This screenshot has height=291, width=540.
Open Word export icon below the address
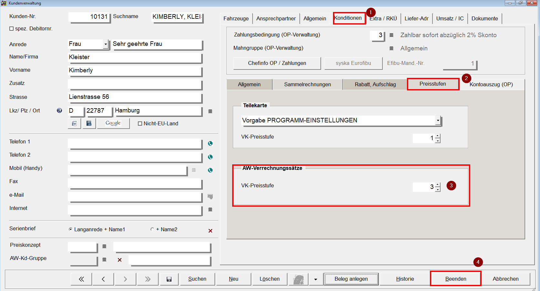click(x=74, y=123)
